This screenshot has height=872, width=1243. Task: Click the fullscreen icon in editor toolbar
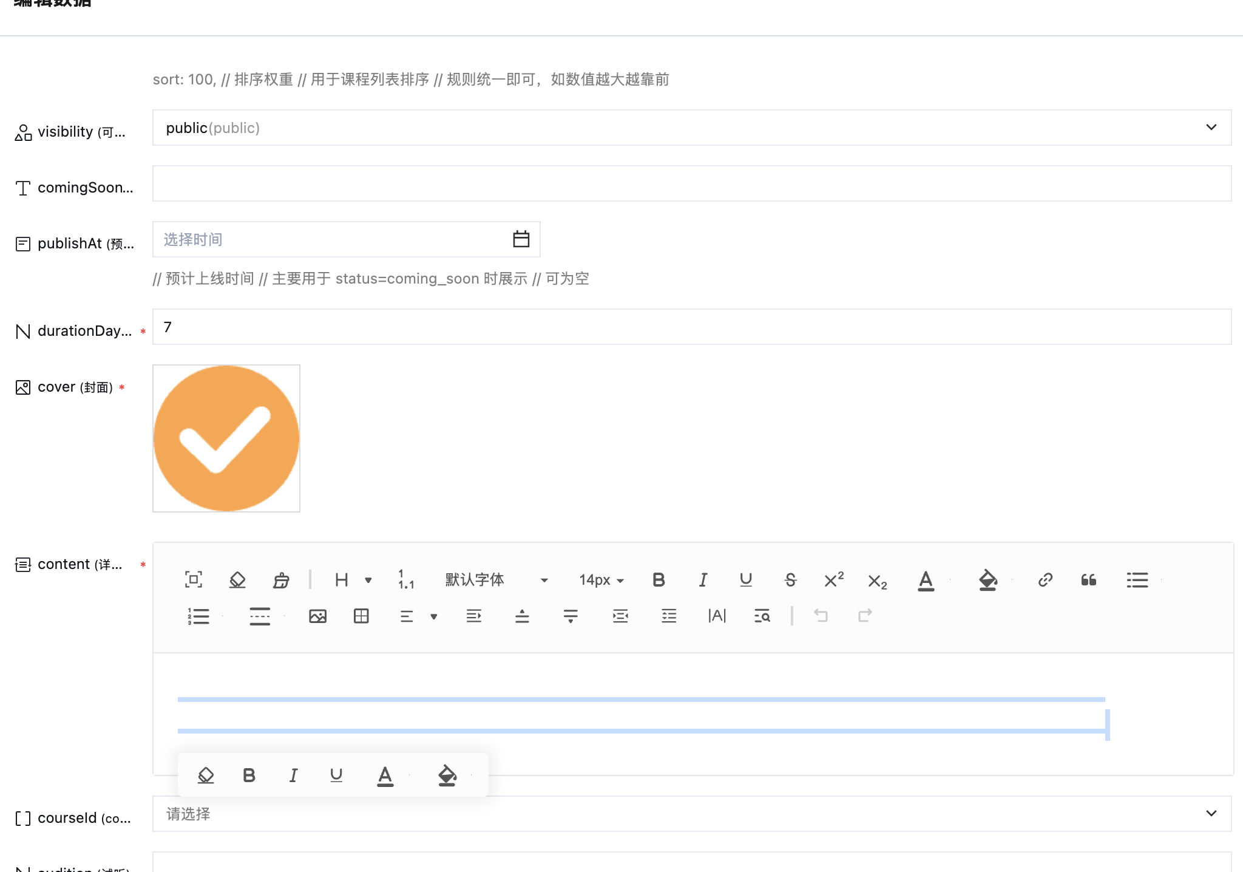click(193, 579)
